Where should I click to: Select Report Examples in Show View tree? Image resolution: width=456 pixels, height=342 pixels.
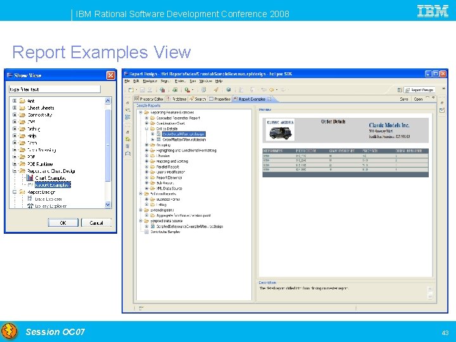click(x=53, y=185)
